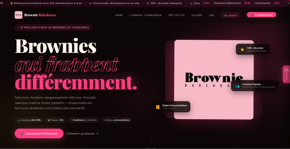
Task: Click the pink 35dh price in ticker
Action: tap(276, 3)
